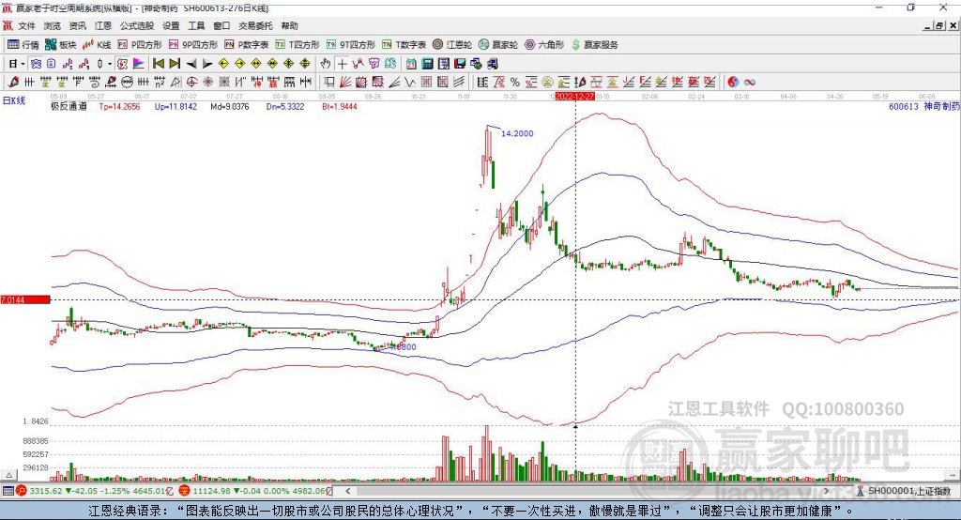Image resolution: width=961 pixels, height=520 pixels.
Task: Click the 2022-12-27 date marker
Action: [575, 97]
